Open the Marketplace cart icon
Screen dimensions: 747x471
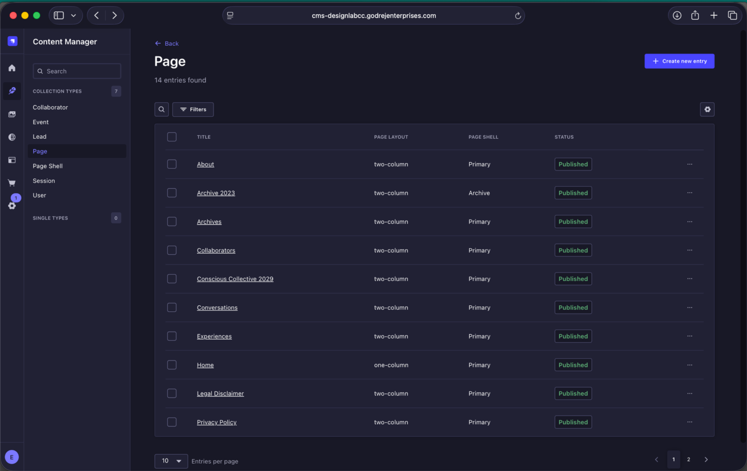(x=12, y=183)
